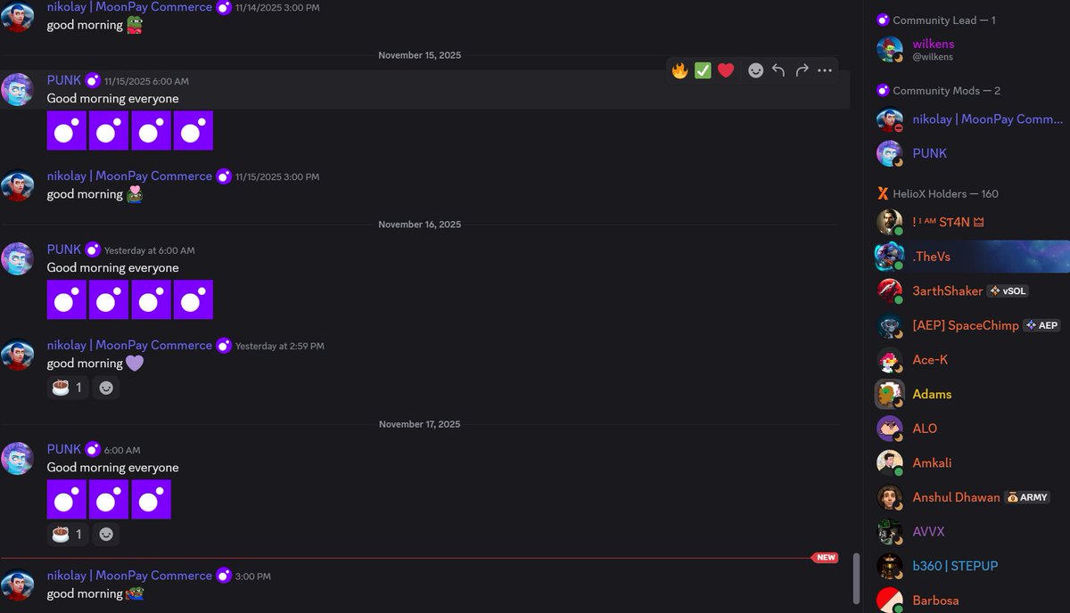Image resolution: width=1070 pixels, height=613 pixels.
Task: Click the red NEW messages badge
Action: 826,558
